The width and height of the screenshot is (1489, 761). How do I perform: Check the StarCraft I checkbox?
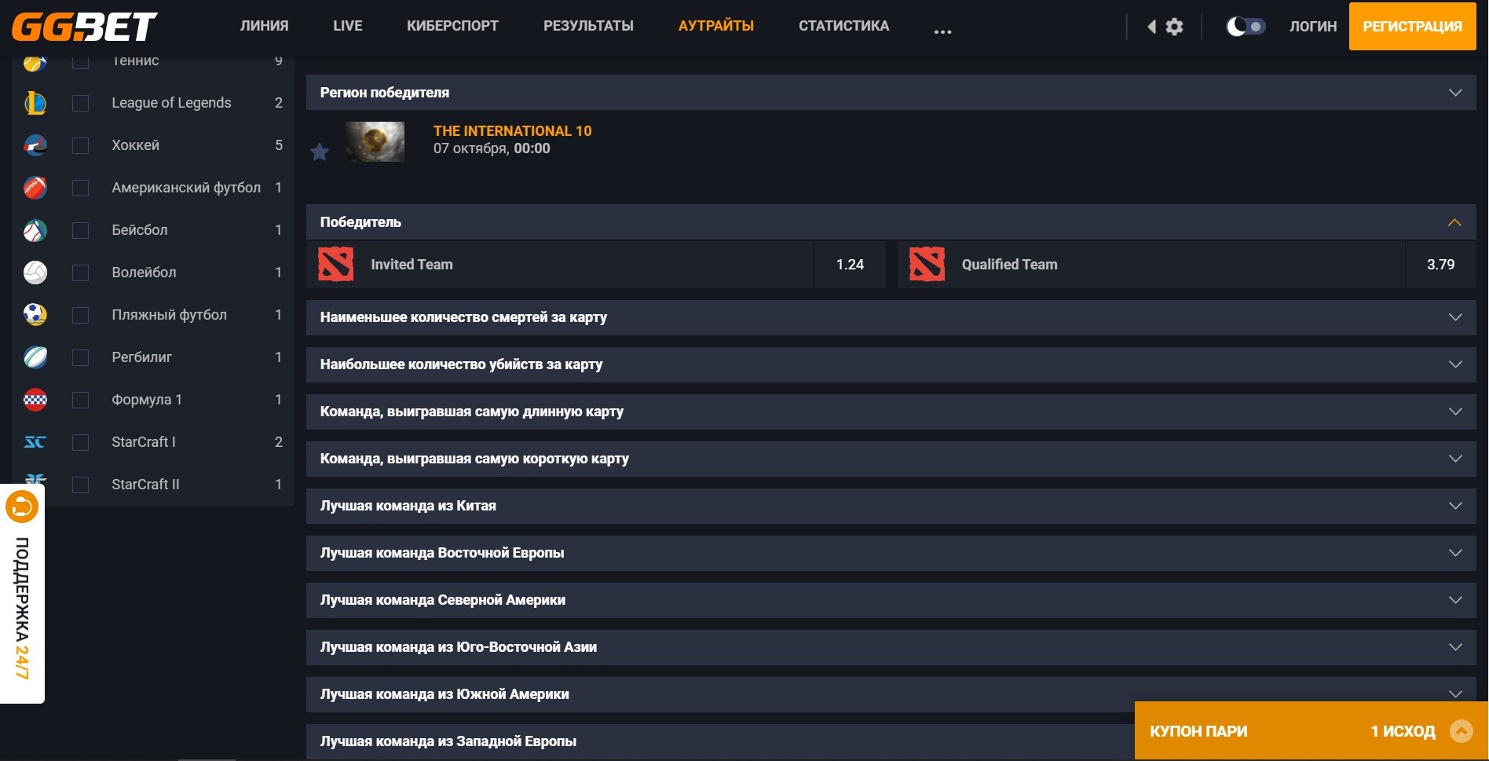click(81, 442)
